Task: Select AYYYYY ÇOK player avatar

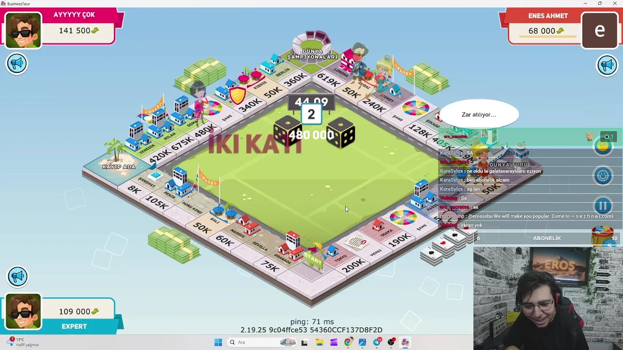Action: [x=23, y=30]
